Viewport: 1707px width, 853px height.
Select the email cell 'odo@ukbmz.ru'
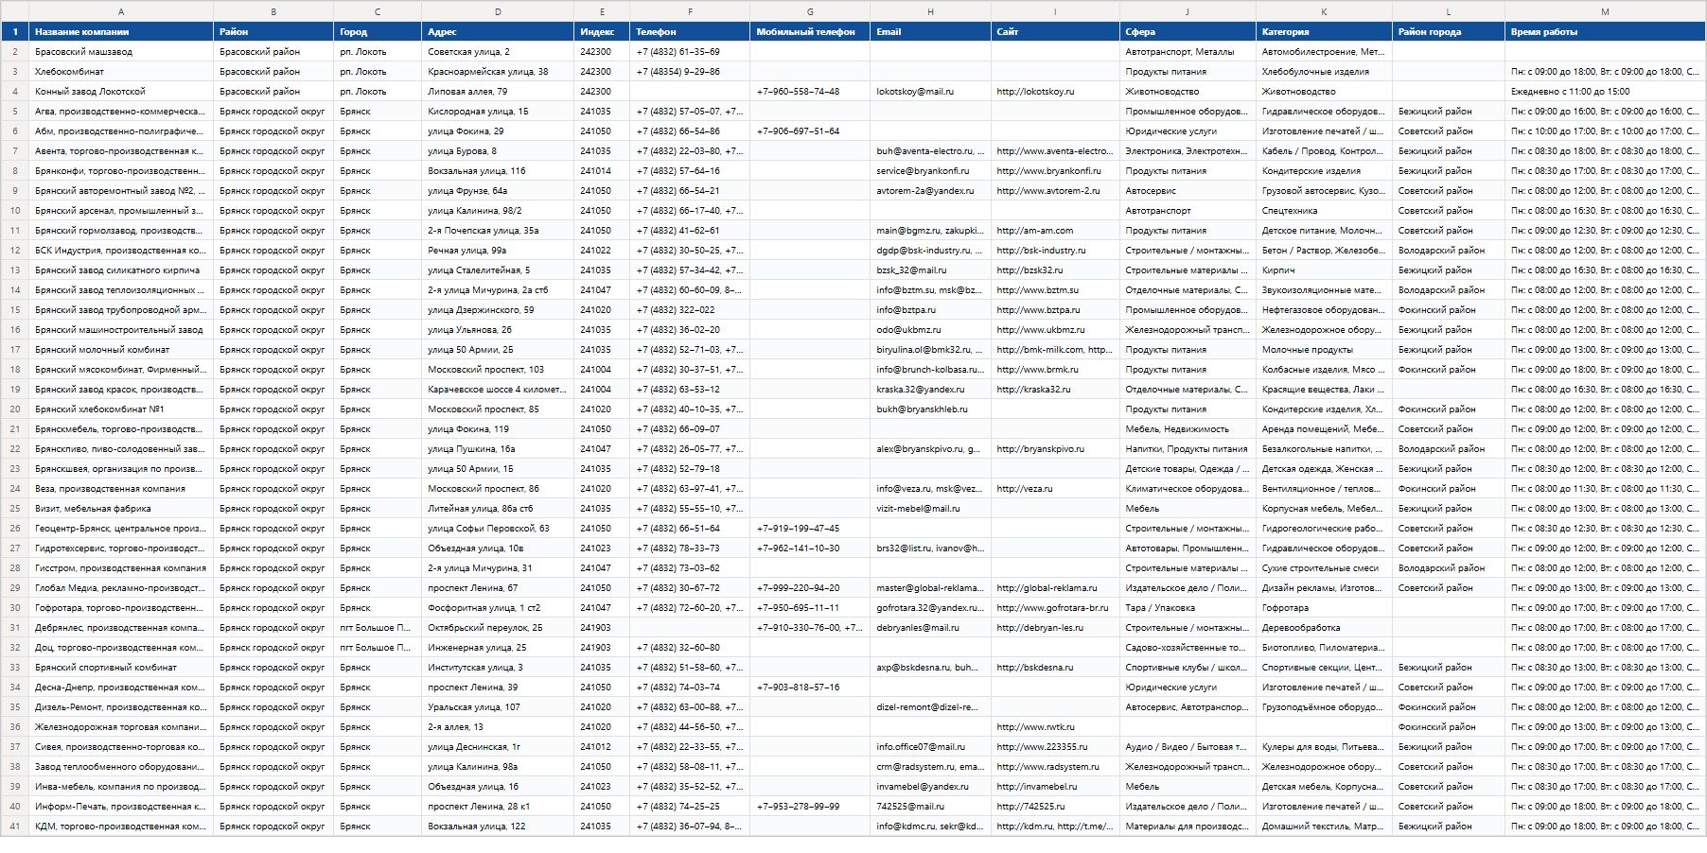930,330
